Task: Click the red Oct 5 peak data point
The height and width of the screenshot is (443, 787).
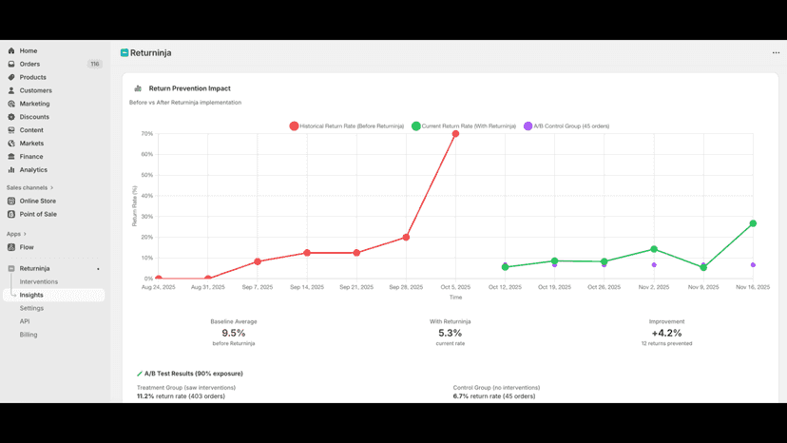Action: pyautogui.click(x=455, y=134)
